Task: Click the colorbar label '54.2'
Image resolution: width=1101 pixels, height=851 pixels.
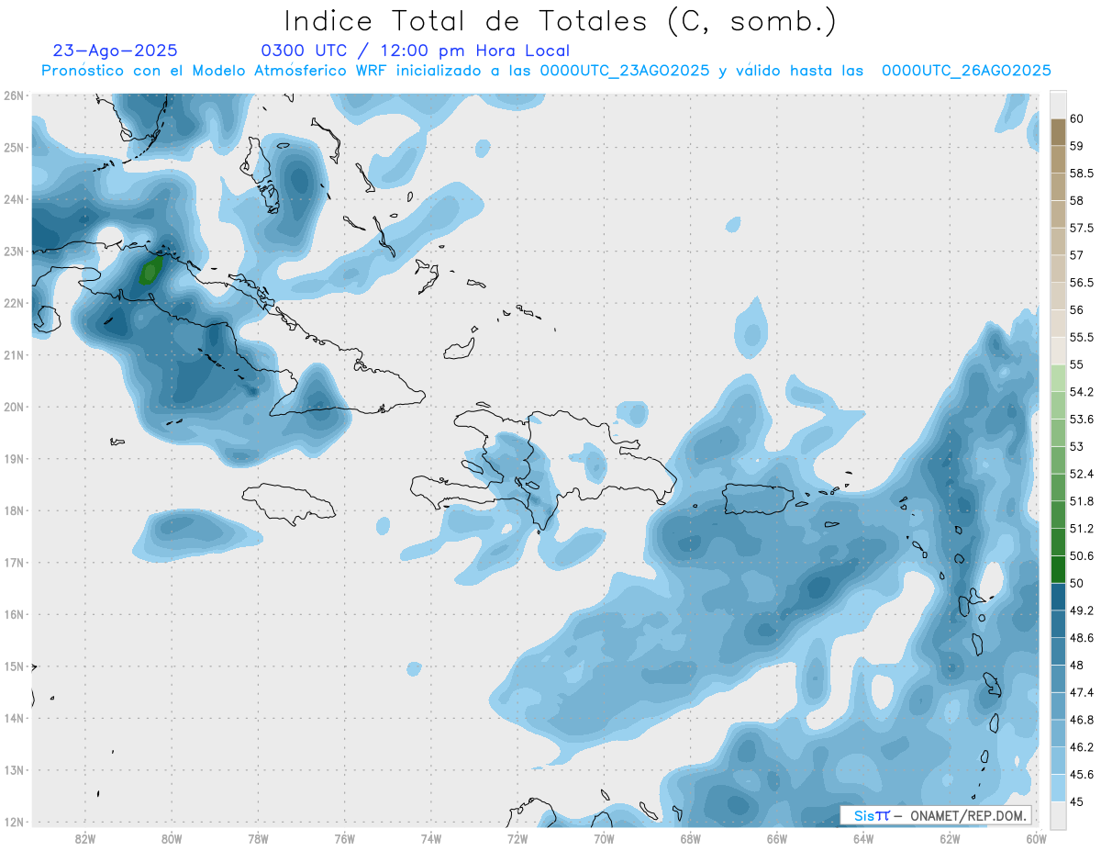Action: 1081,392
